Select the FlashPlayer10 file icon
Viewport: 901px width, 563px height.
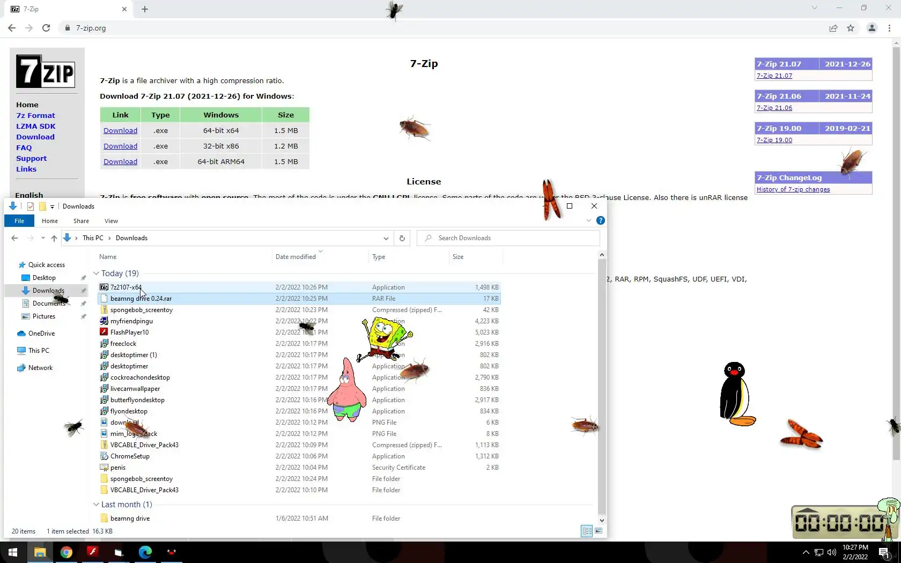104,332
